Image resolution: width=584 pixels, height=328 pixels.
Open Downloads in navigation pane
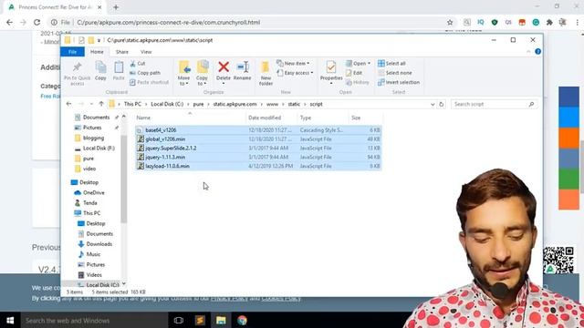click(x=99, y=244)
